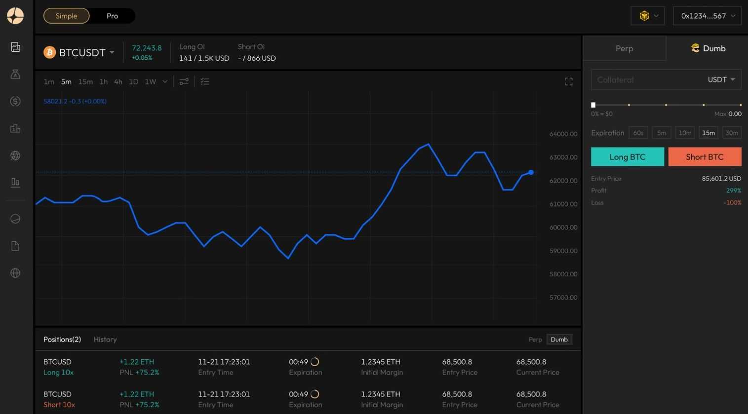Switch to the Dumb trading tab
Viewport: 748px width, 414px height.
707,48
